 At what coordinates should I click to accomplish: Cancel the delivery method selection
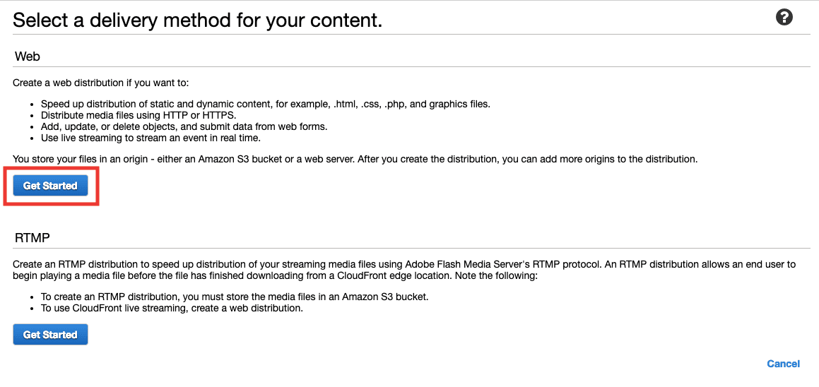pos(783,364)
